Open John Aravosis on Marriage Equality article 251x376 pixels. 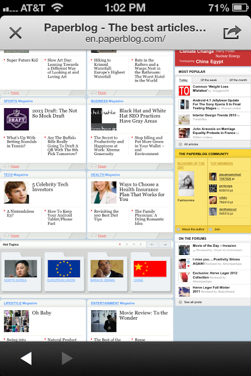(214, 131)
